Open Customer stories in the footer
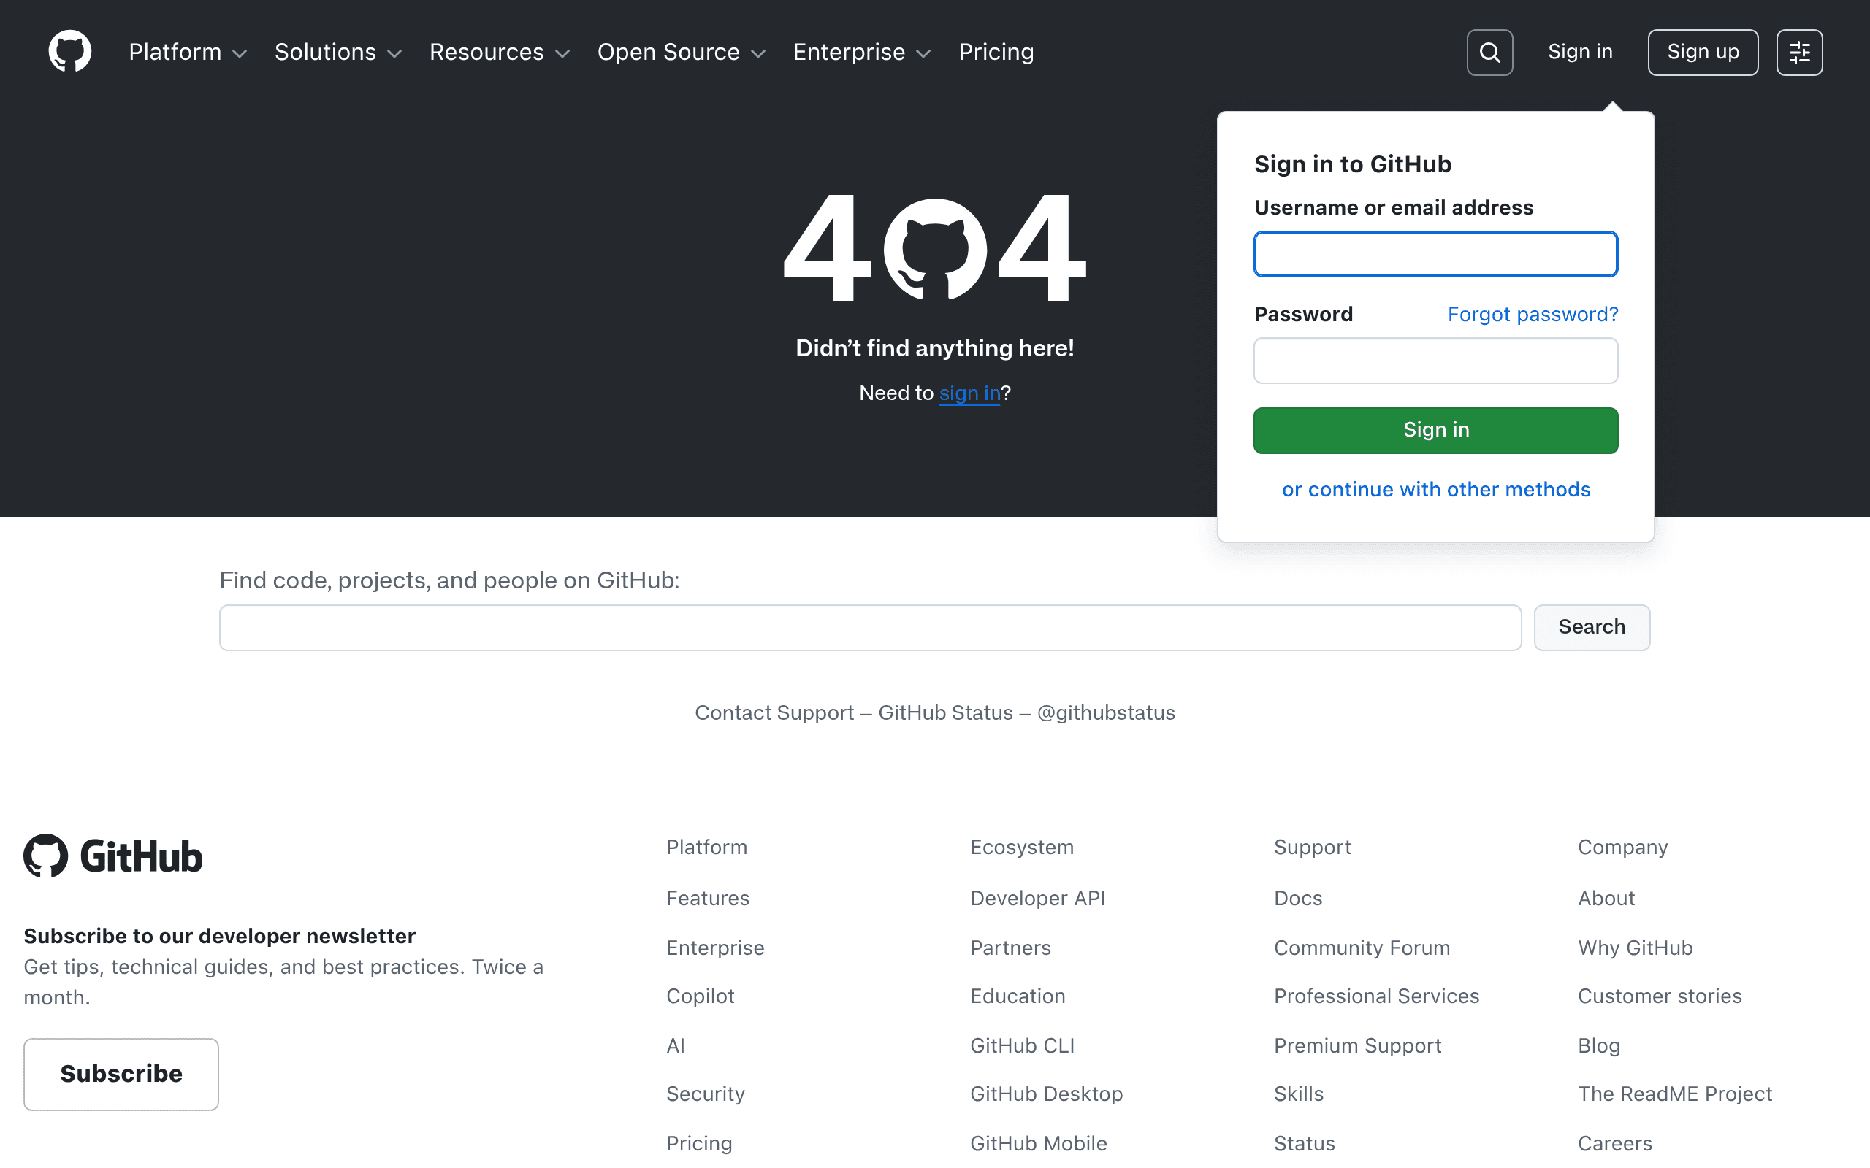The image size is (1870, 1168). tap(1660, 996)
